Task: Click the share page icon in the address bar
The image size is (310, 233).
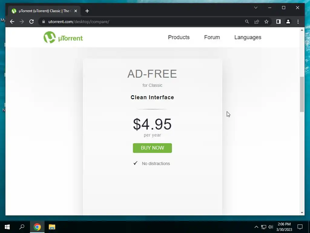Action: click(x=257, y=22)
